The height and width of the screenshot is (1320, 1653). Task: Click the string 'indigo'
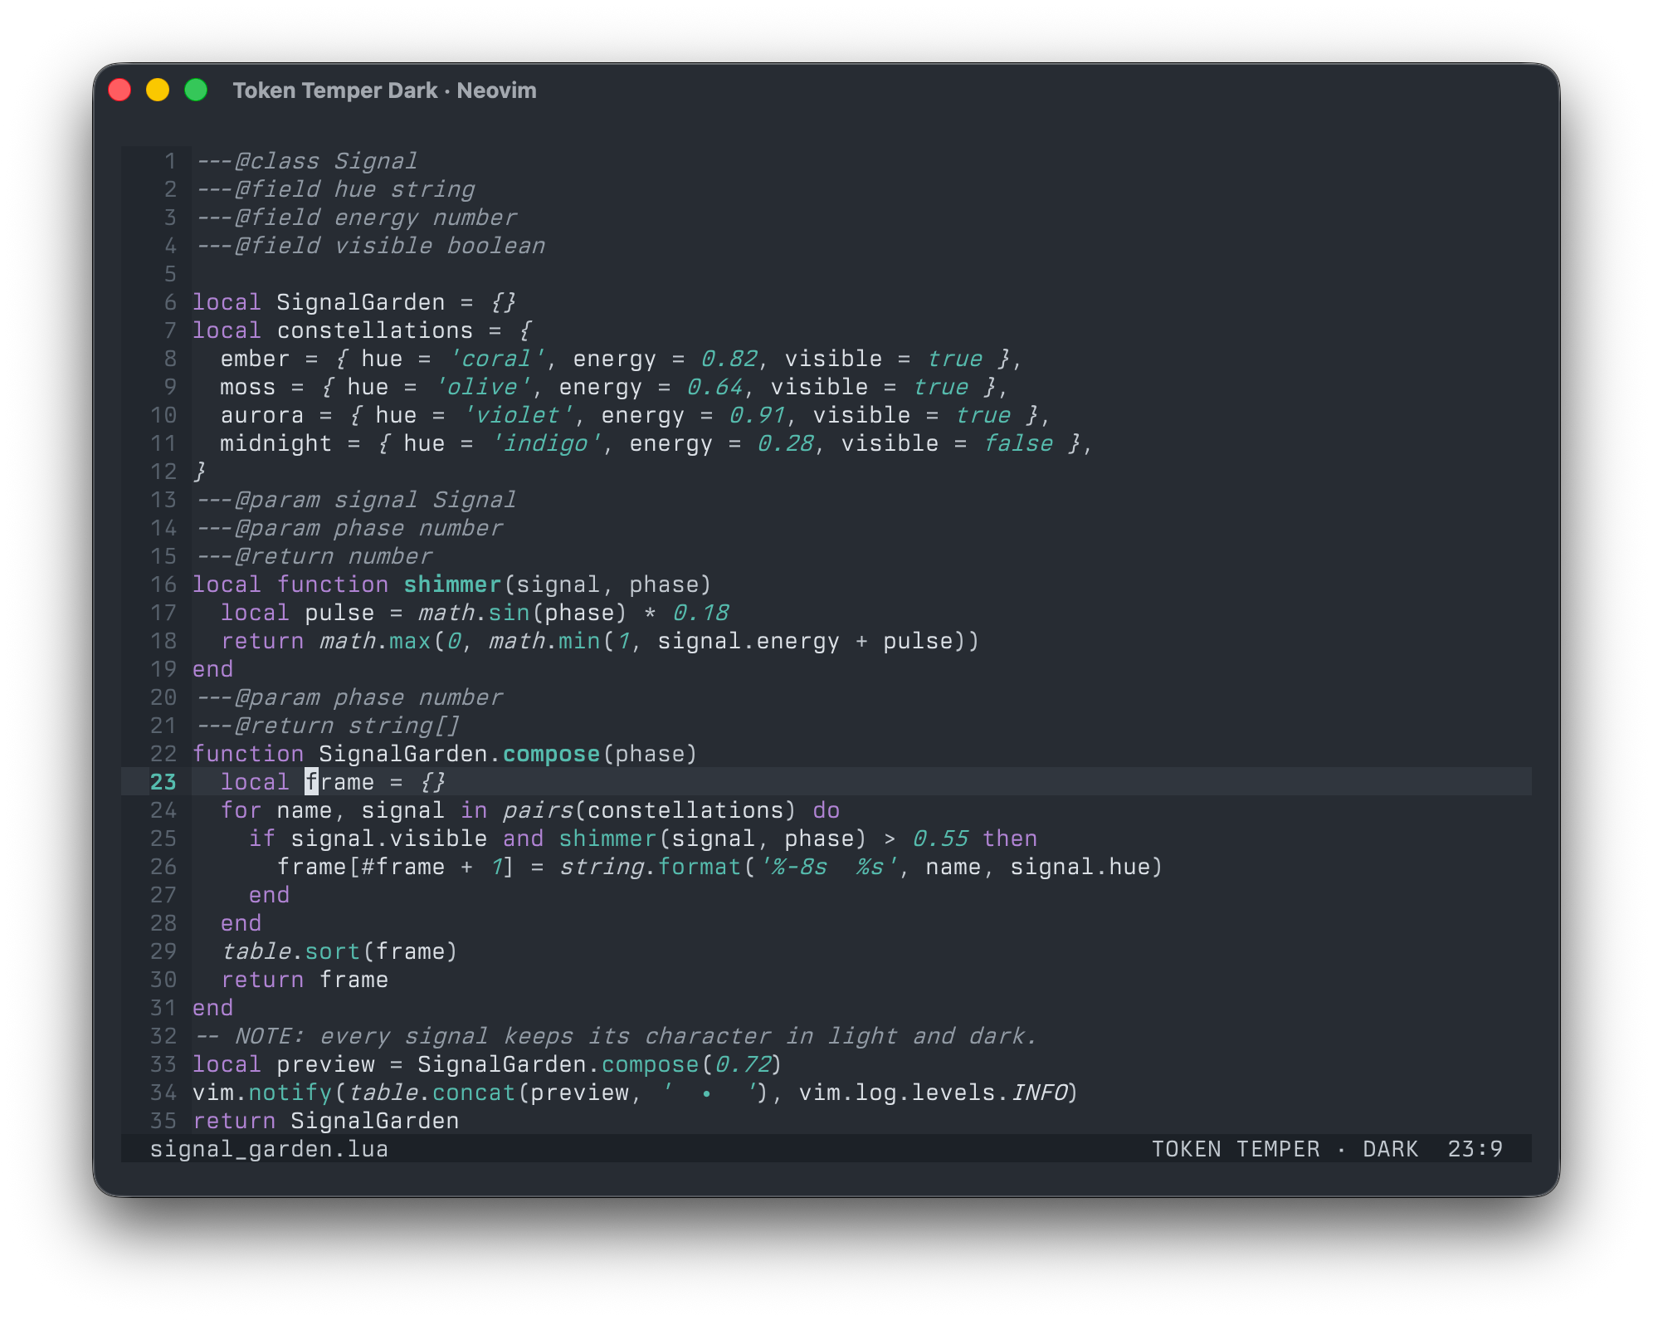(546, 443)
